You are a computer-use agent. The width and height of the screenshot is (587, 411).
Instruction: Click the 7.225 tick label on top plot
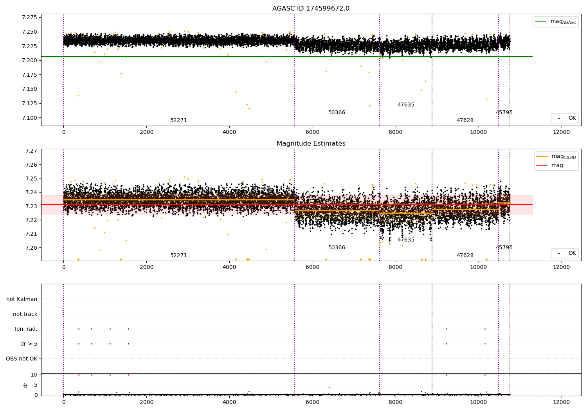(29, 46)
